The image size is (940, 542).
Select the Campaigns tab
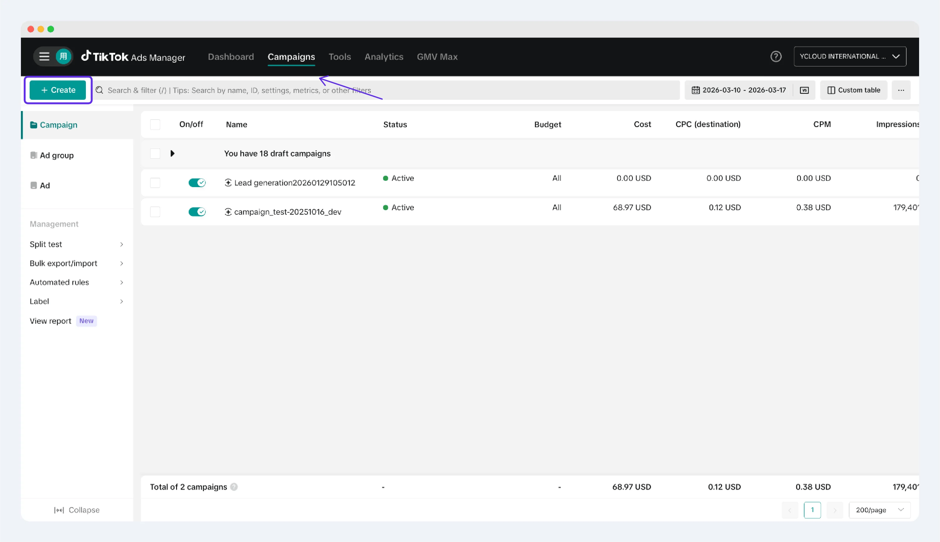pyautogui.click(x=291, y=56)
